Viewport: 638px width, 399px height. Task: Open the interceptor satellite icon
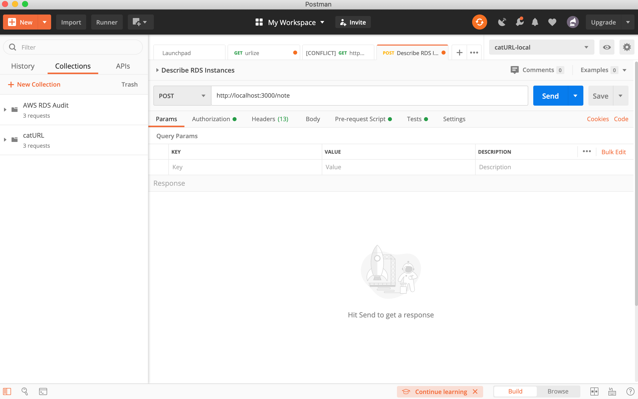502,22
